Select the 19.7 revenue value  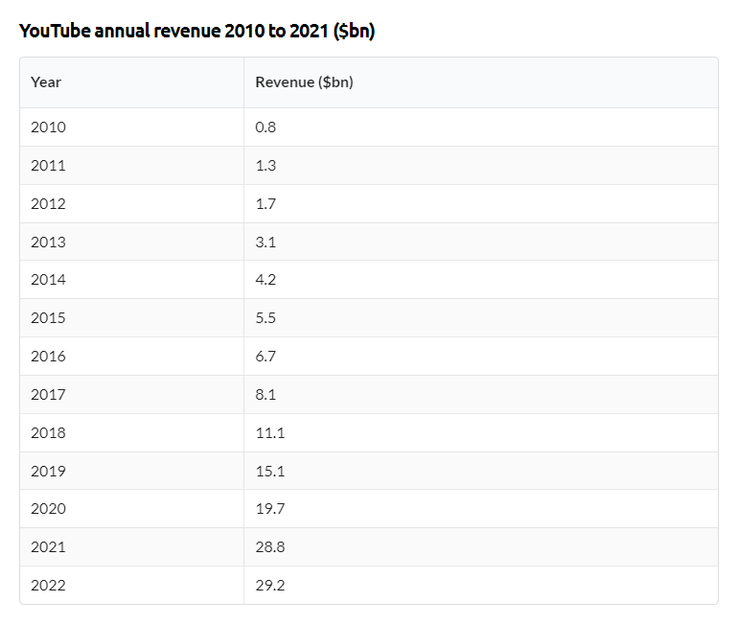270,509
